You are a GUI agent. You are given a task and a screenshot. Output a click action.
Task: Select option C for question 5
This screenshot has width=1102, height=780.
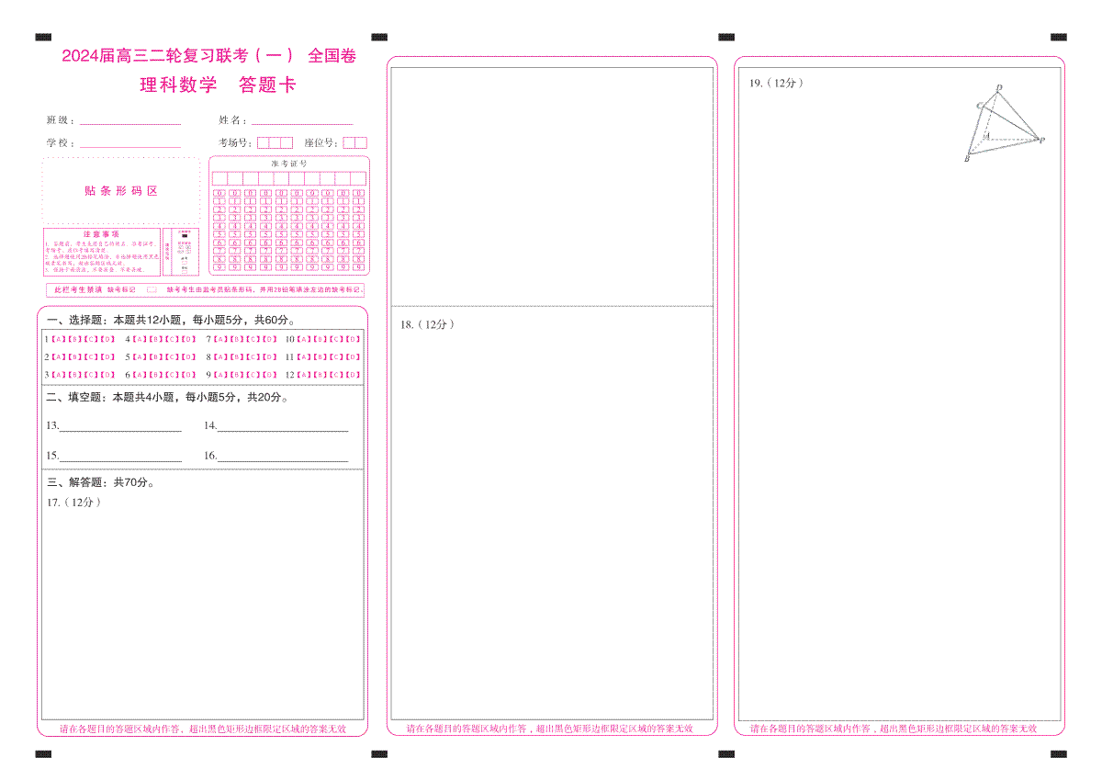(172, 356)
